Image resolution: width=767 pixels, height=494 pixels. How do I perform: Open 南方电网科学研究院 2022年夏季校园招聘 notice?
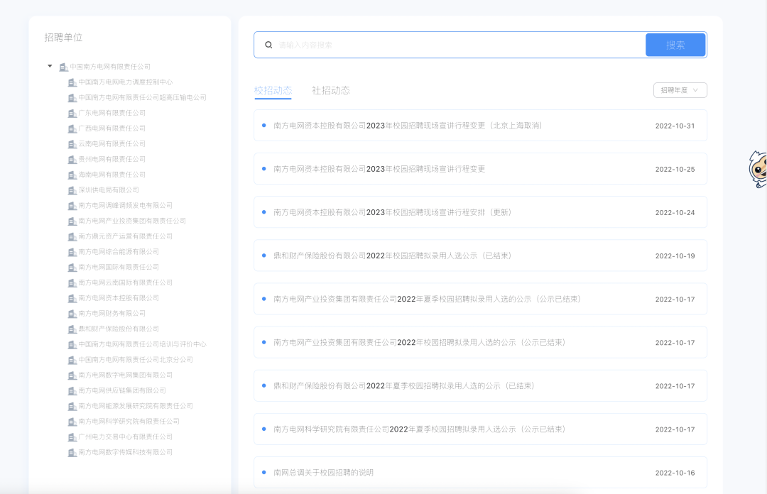click(480, 429)
